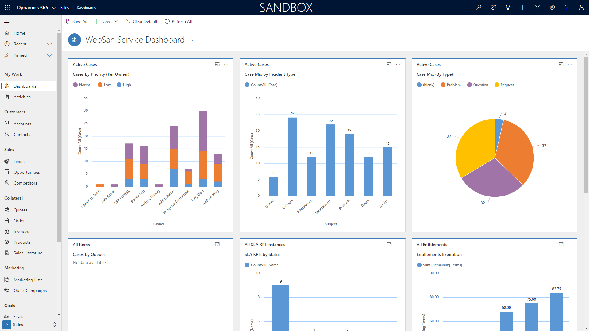
Task: Go to Home in the sidebar
Action: pyautogui.click(x=29, y=33)
